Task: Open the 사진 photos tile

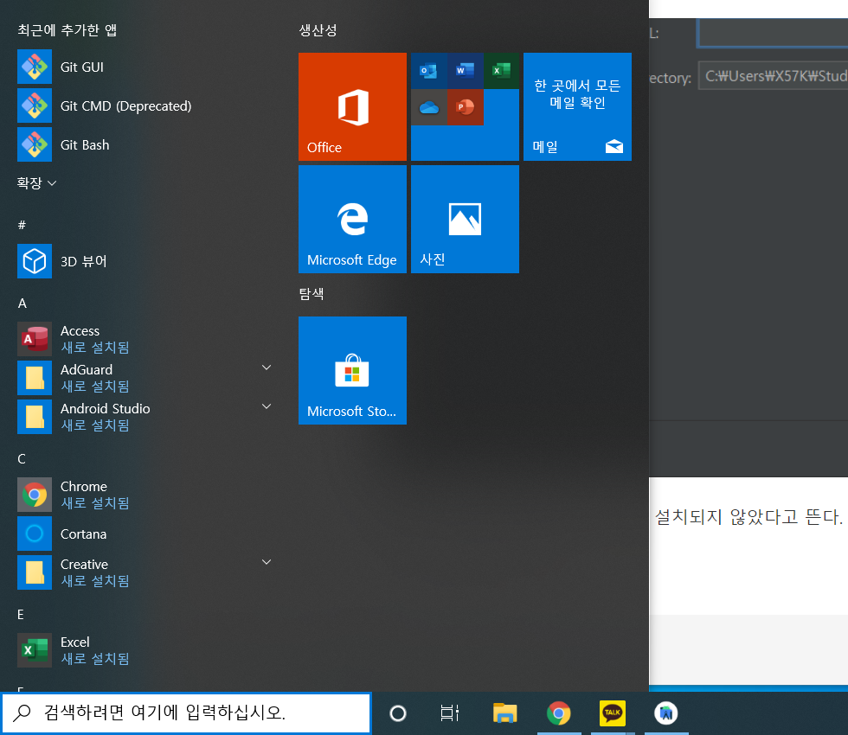Action: 466,219
